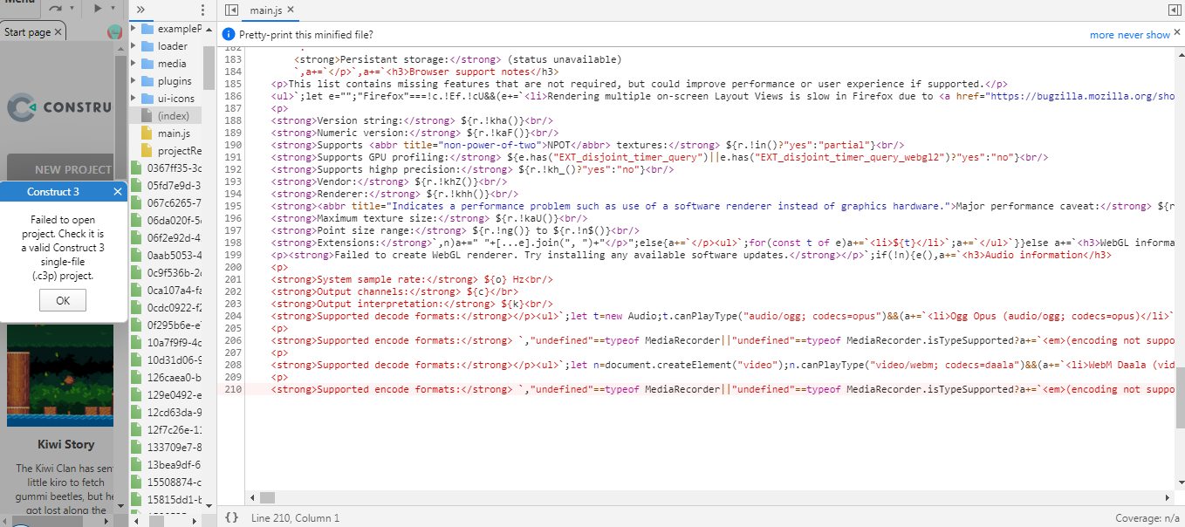This screenshot has height=527, width=1185.
Task: Open the Kiwi Story example title
Action: click(x=65, y=445)
